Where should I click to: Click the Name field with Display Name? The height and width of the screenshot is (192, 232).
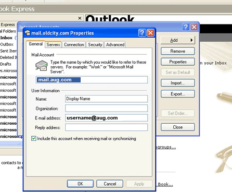(107, 99)
